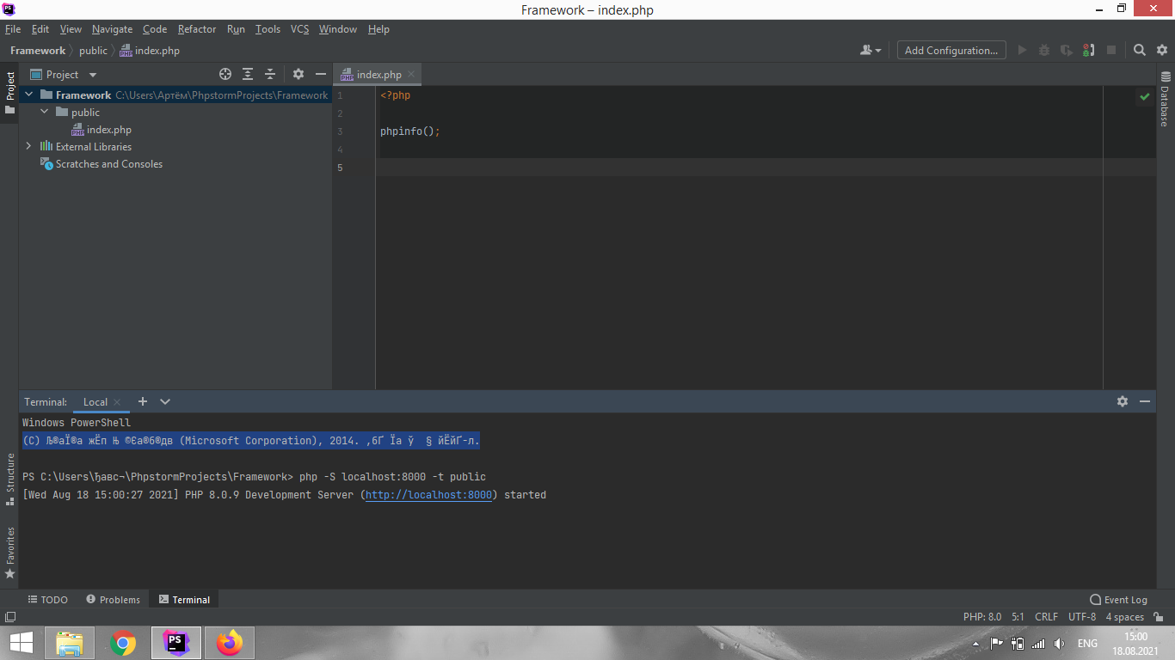Open Firefox from taskbar
This screenshot has width=1175, height=660.
pos(230,643)
